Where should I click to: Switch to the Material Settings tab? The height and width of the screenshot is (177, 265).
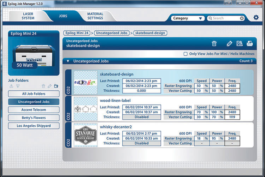[x=95, y=16]
